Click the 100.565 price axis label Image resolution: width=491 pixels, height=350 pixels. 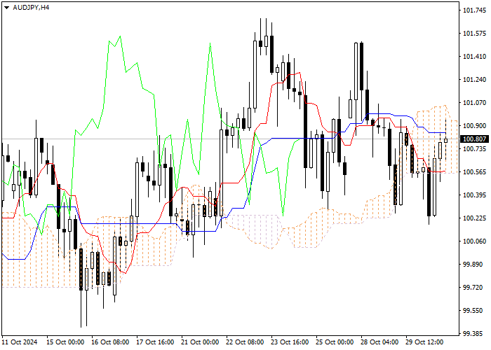pos(474,172)
